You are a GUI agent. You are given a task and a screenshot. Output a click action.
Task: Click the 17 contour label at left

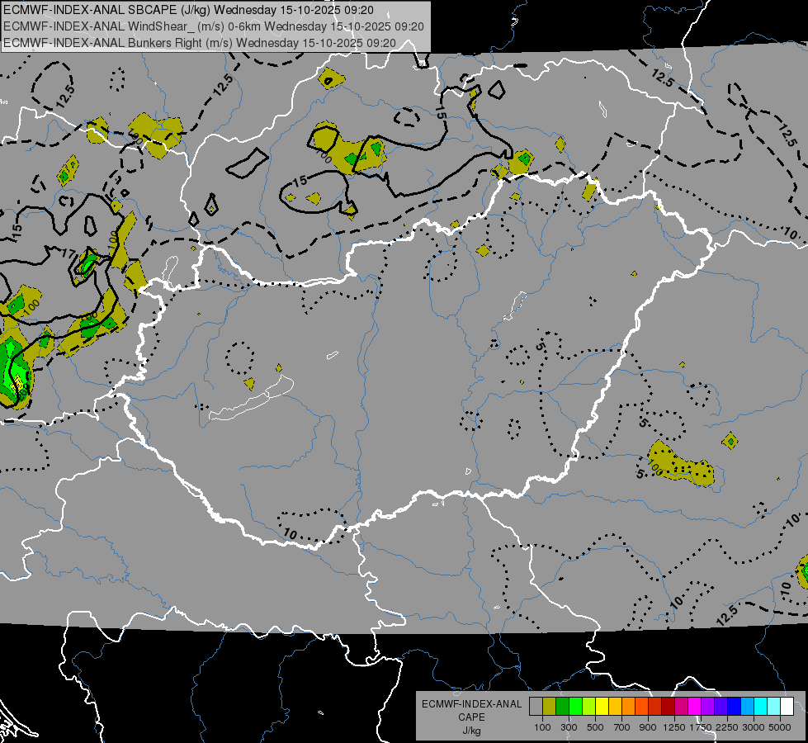(69, 253)
